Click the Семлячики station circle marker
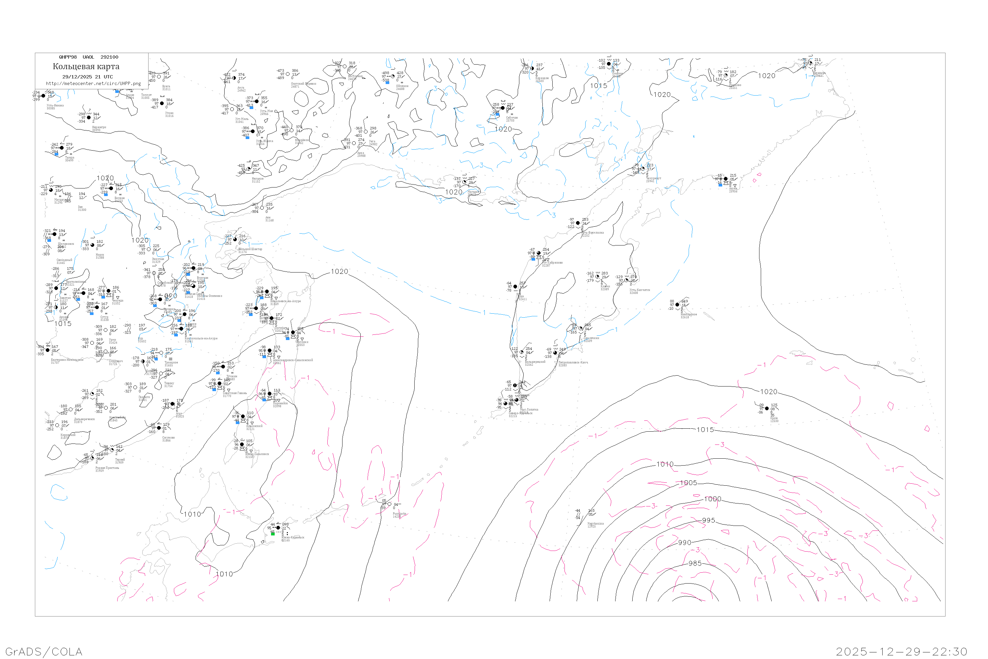 pos(581,329)
